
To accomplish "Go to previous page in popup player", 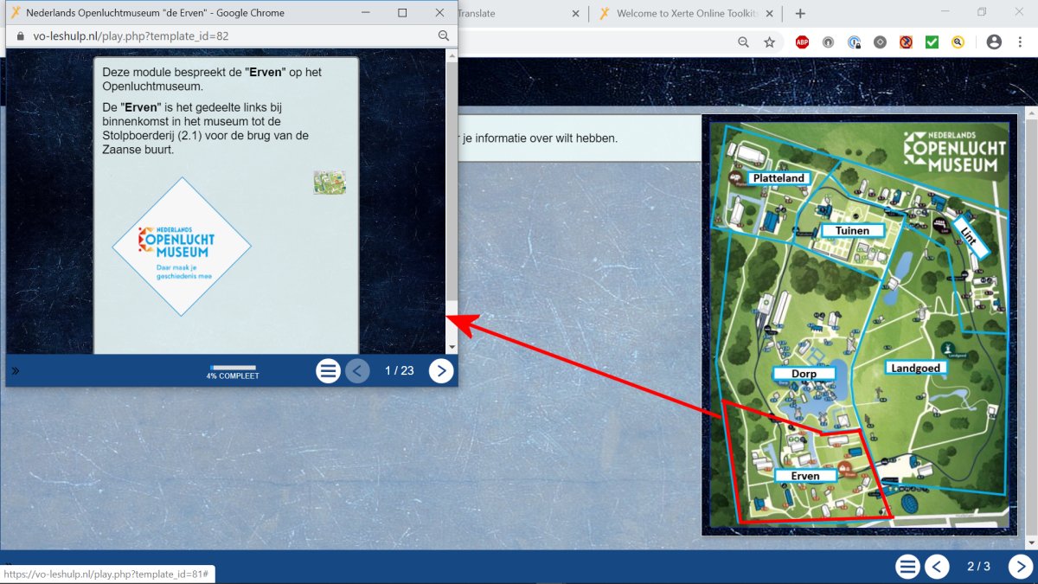I will pyautogui.click(x=357, y=371).
